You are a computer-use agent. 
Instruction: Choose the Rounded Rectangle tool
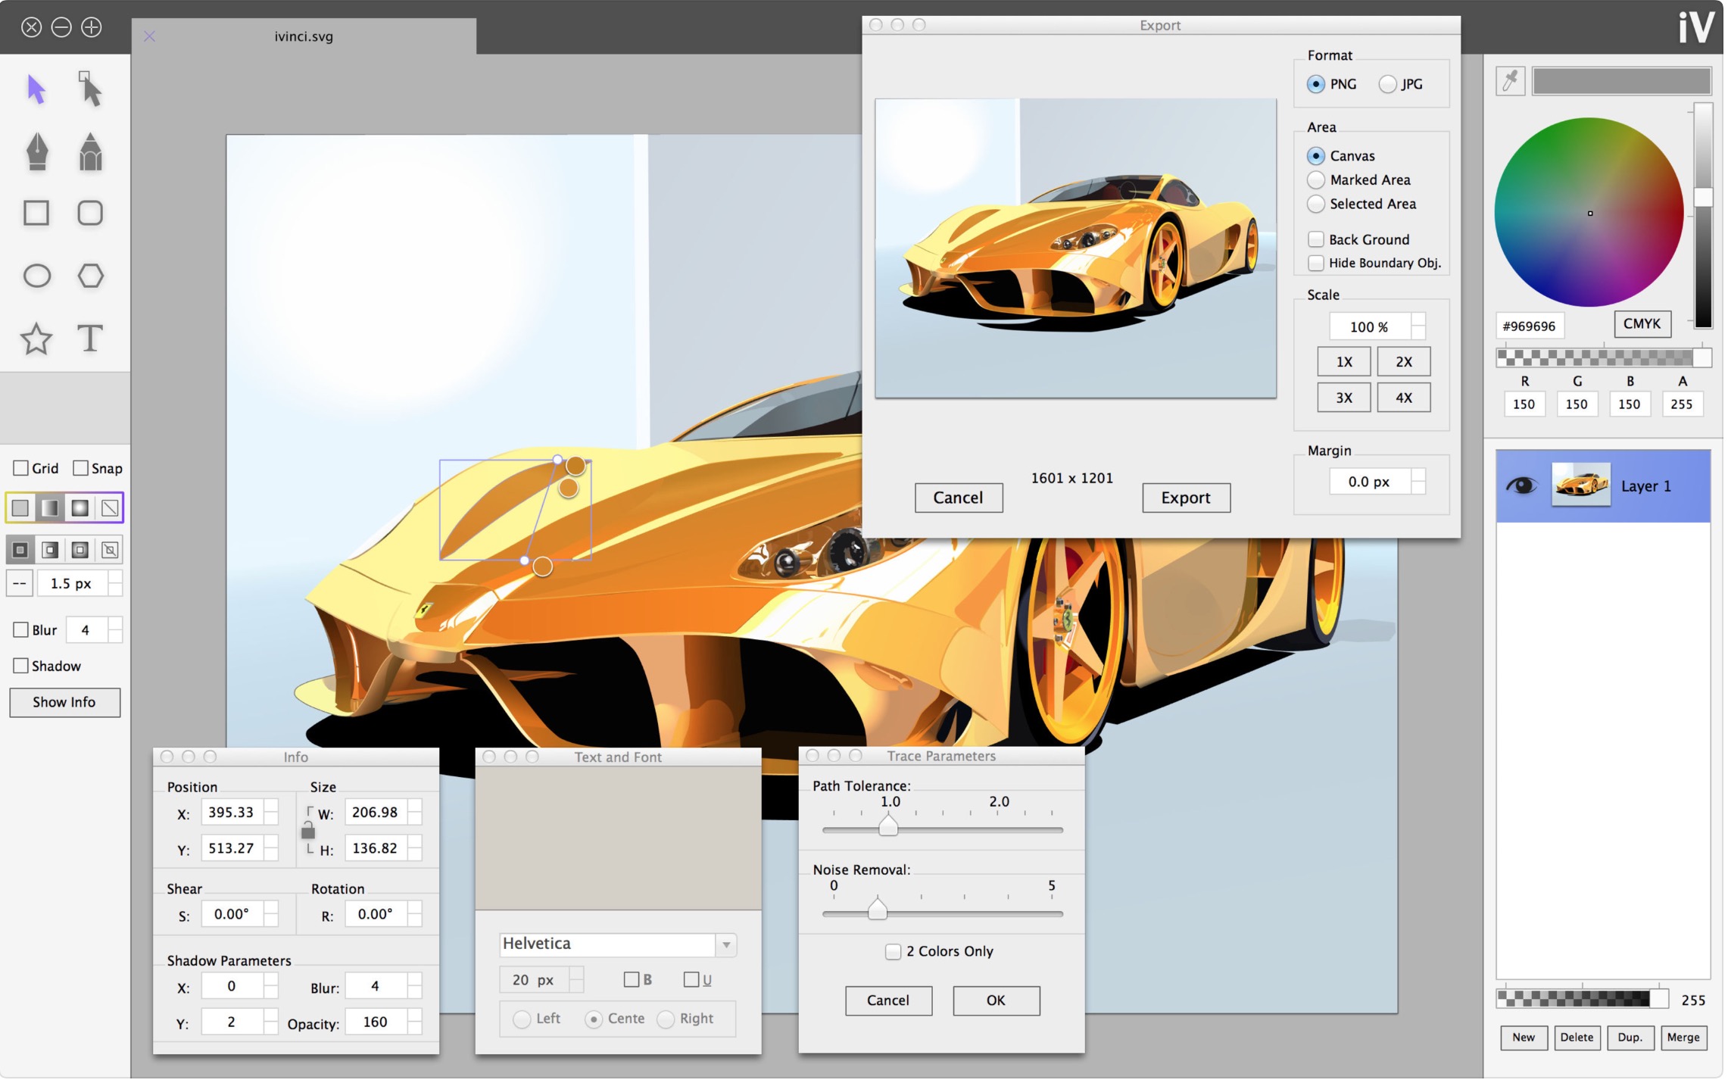pyautogui.click(x=90, y=214)
